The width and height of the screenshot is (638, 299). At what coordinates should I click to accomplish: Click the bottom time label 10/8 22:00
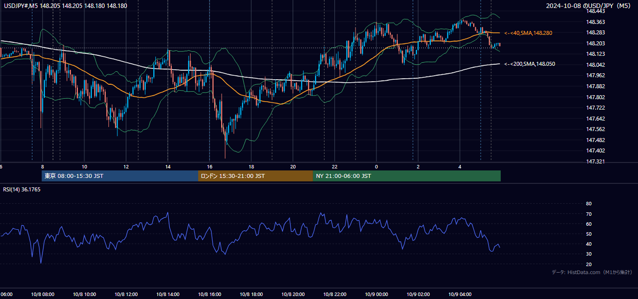click(x=334, y=294)
